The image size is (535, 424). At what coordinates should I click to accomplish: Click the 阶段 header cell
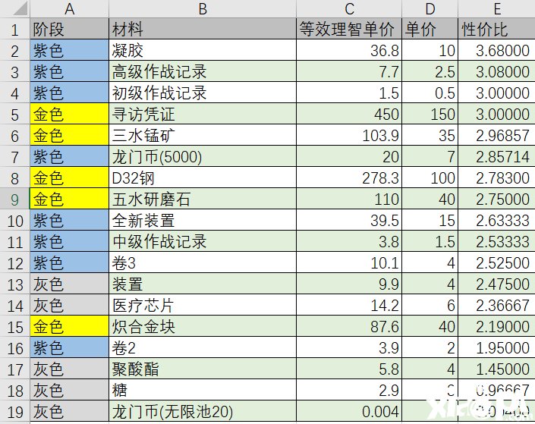click(x=69, y=29)
